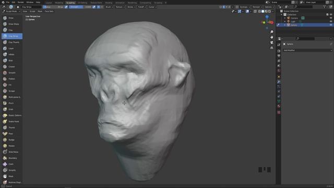Open the Falloff dropdown
Viewport: 334px width, 188px height.
142,7
